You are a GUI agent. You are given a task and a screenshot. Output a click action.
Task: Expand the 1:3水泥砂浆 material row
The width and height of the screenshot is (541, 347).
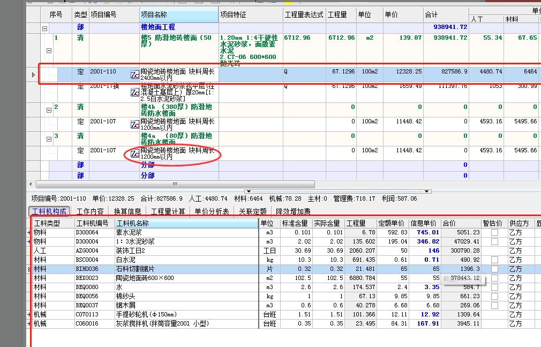29,241
